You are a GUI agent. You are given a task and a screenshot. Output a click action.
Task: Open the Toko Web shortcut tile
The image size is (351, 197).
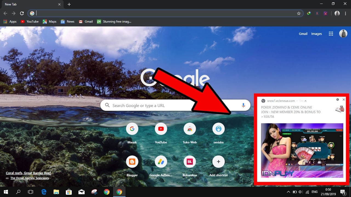point(190,134)
